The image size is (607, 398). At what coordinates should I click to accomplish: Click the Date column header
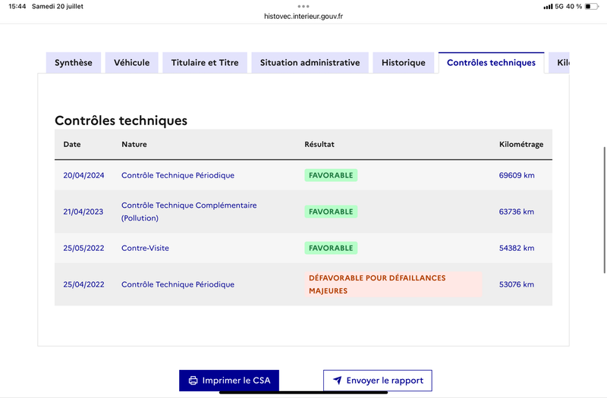pyautogui.click(x=72, y=144)
